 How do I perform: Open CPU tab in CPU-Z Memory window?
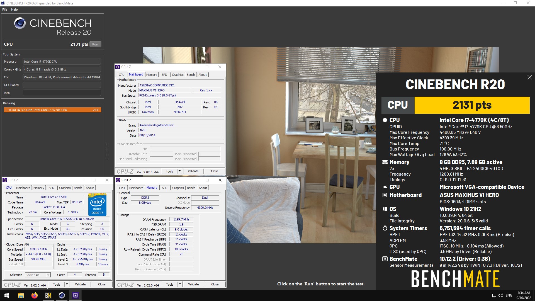122,188
